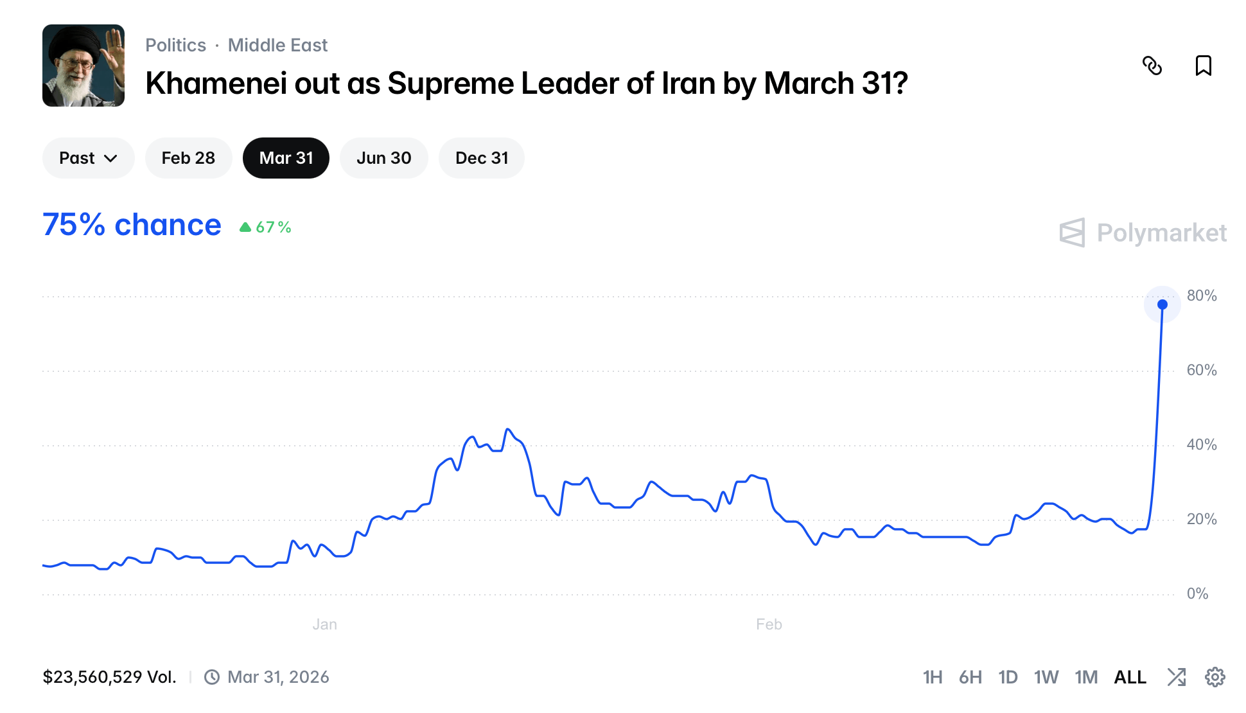The height and width of the screenshot is (713, 1246).
Task: Click the highlighted data point on the chart
Action: tap(1163, 305)
